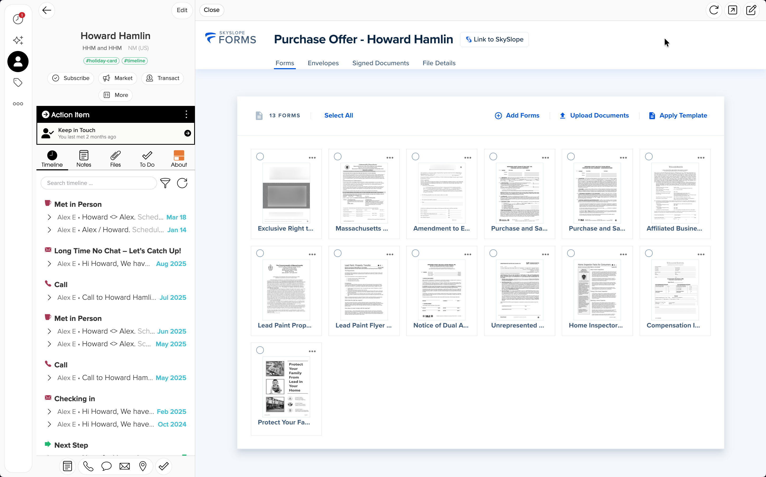This screenshot has height=477, width=766.
Task: Open the phone call icon in bottom bar
Action: 88,466
